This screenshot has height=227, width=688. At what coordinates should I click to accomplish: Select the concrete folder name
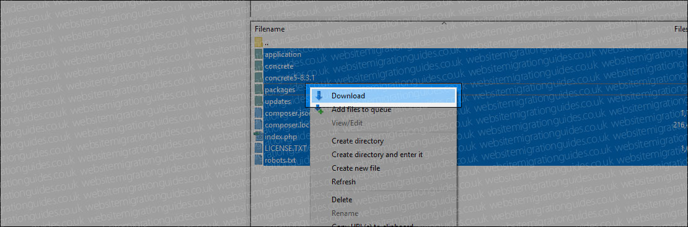pyautogui.click(x=279, y=66)
